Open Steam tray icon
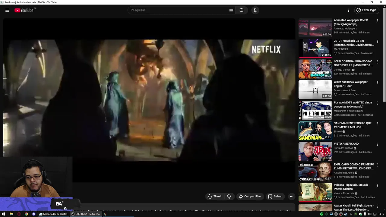This screenshot has width=386, height=217. tap(346, 214)
